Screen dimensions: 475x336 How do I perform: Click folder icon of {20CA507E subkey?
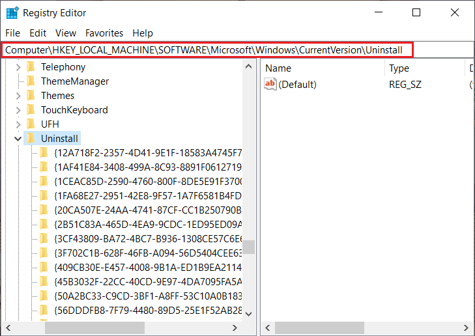pyautogui.click(x=44, y=210)
